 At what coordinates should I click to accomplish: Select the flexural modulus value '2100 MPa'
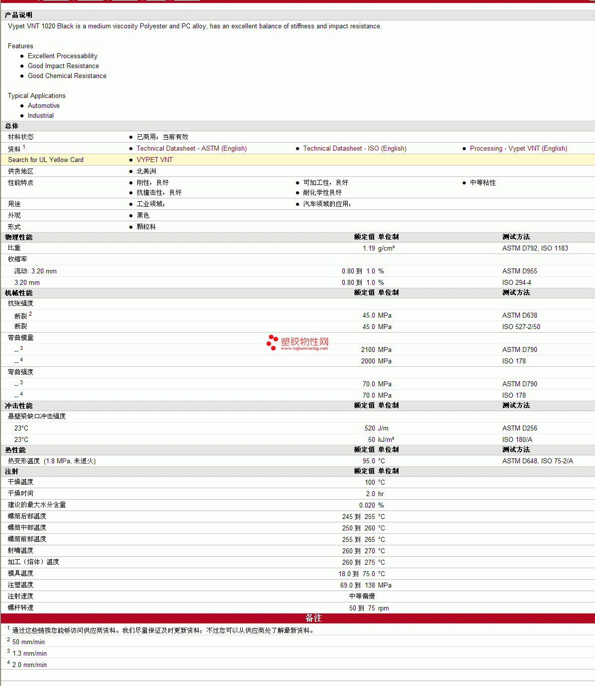click(376, 349)
